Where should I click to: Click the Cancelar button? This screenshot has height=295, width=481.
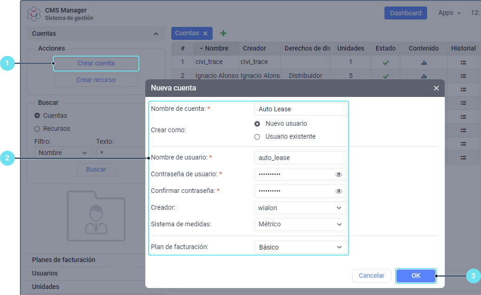click(x=371, y=276)
